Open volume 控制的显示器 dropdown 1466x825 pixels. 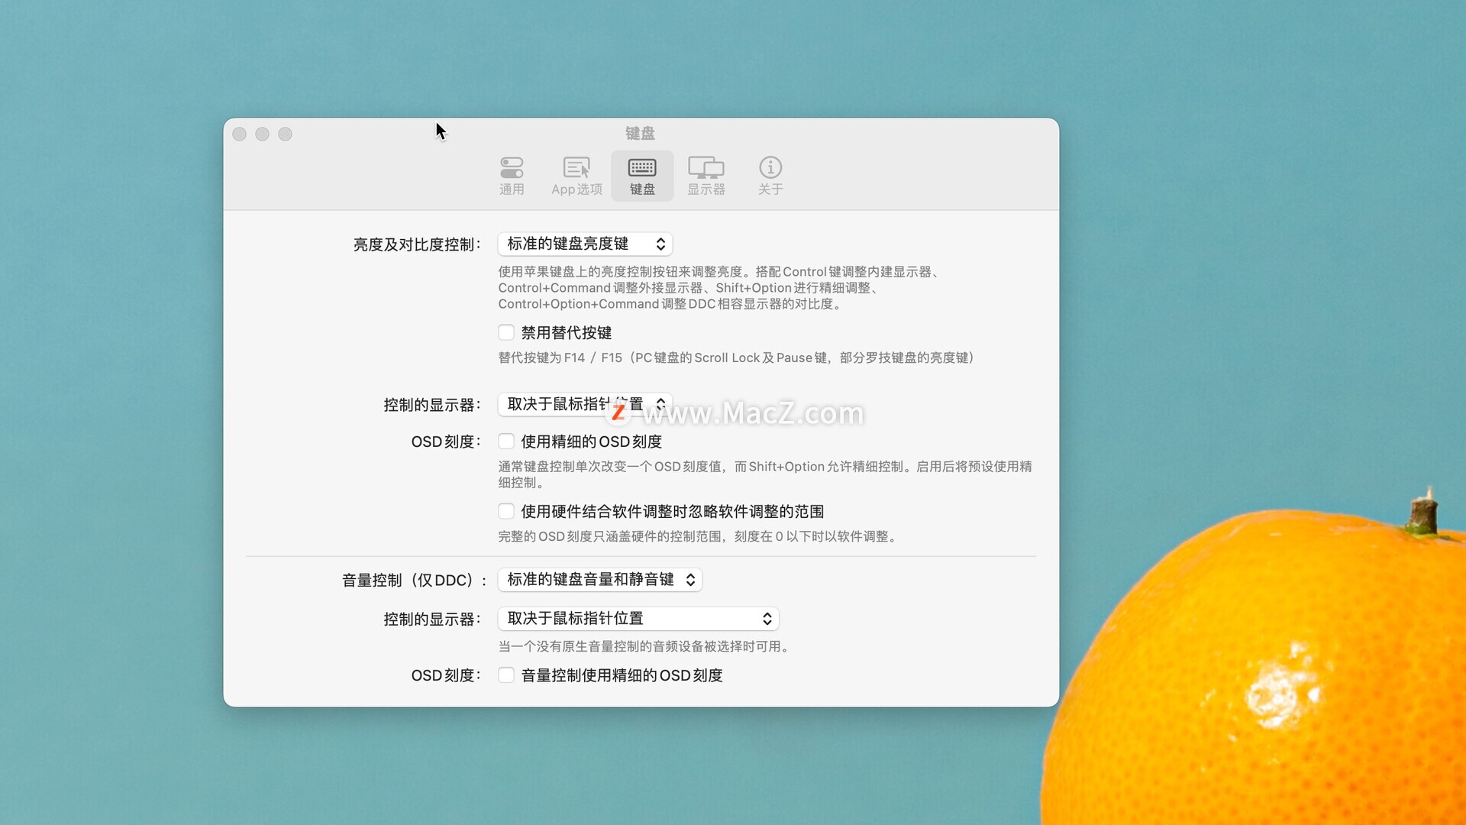[638, 619]
